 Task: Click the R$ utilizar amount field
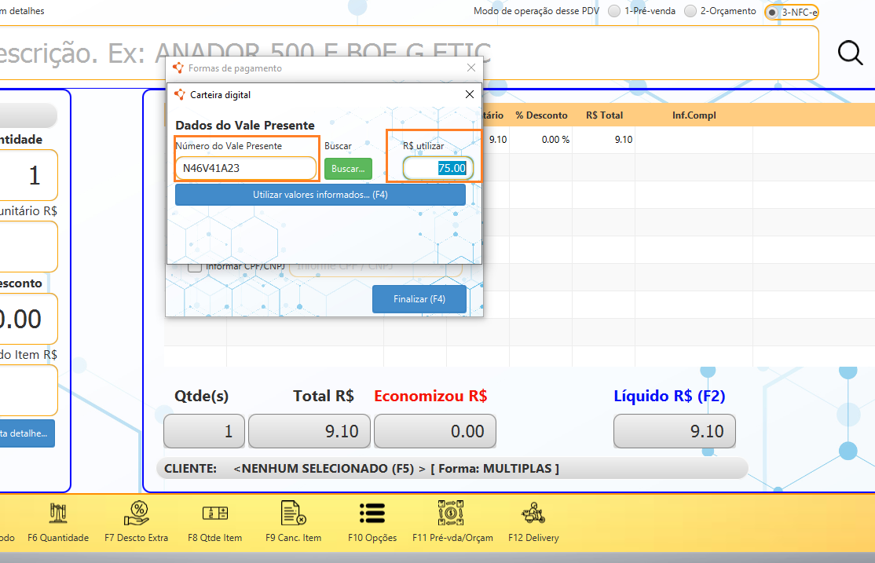[437, 168]
